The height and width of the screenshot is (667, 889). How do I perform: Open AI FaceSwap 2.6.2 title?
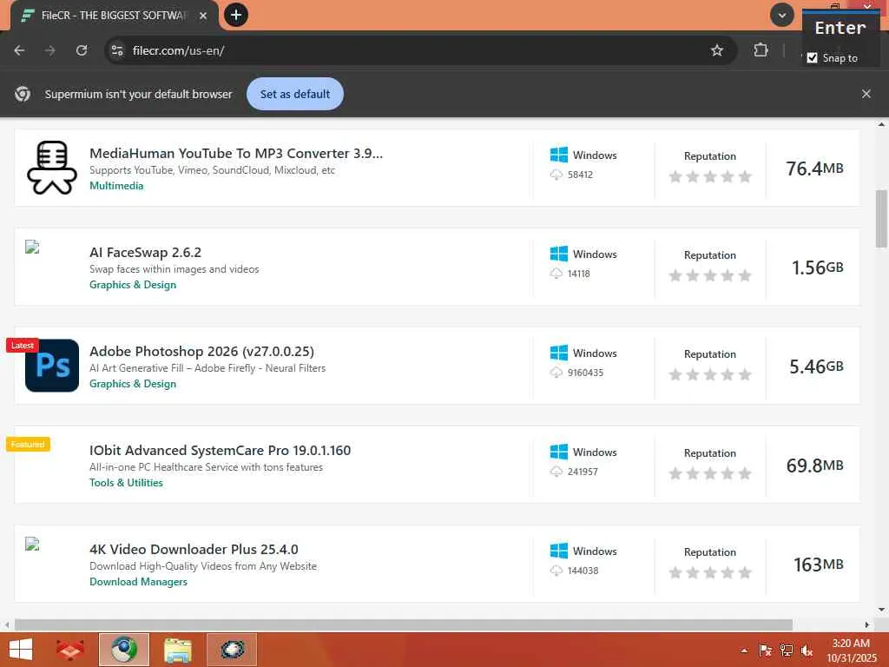145,253
